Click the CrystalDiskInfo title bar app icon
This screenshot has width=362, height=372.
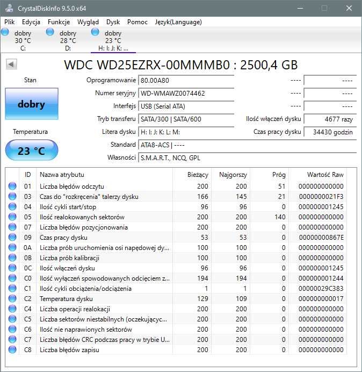coord(9,8)
